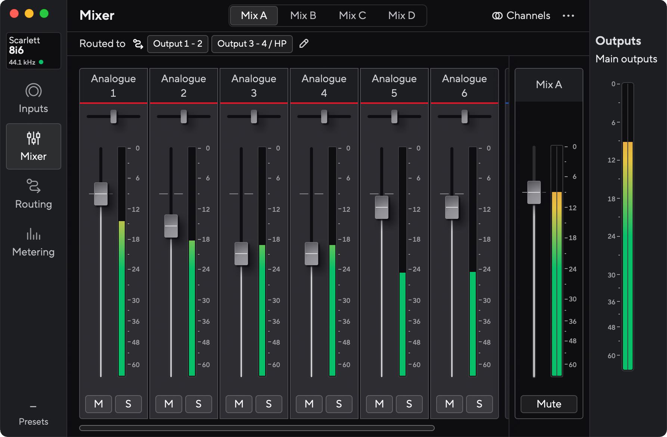Click the Analogue 5 pan slider handle

point(394,117)
